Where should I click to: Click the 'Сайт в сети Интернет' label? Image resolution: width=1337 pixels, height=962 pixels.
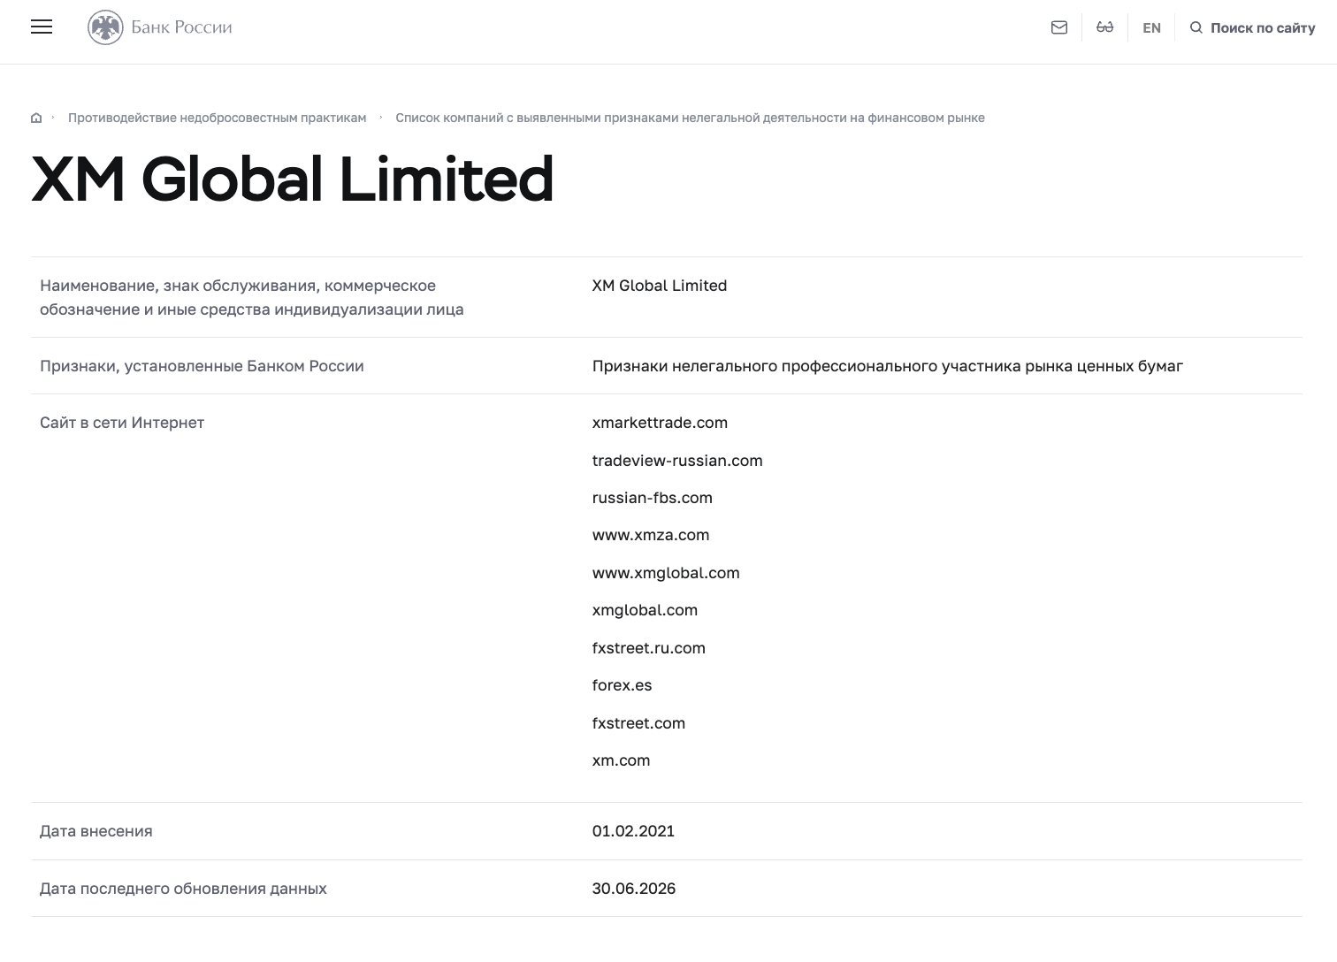(122, 423)
